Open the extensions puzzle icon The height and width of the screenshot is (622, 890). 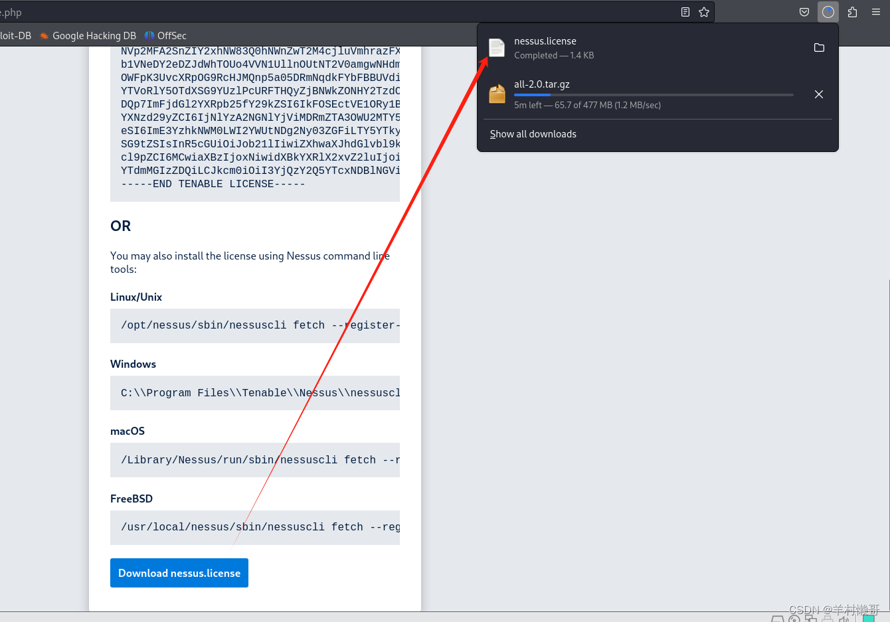pyautogui.click(x=853, y=12)
